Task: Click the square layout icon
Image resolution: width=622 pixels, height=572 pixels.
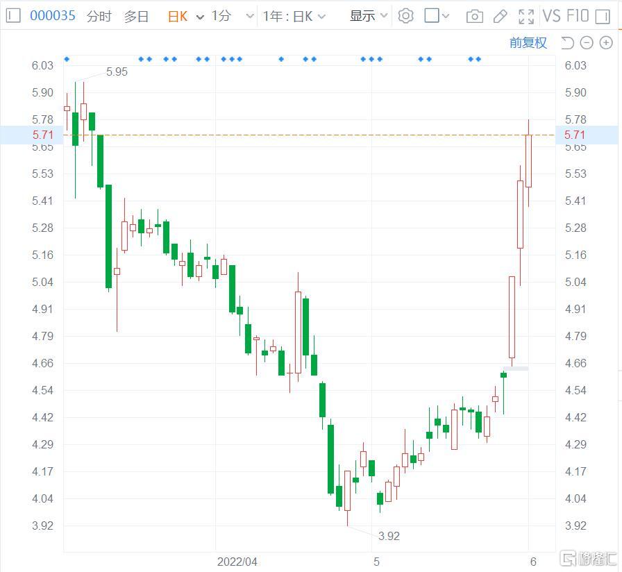Action: point(432,16)
